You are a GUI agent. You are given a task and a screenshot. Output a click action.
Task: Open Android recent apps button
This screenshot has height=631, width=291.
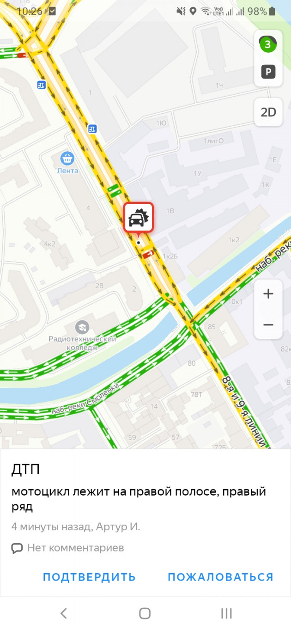[226, 613]
